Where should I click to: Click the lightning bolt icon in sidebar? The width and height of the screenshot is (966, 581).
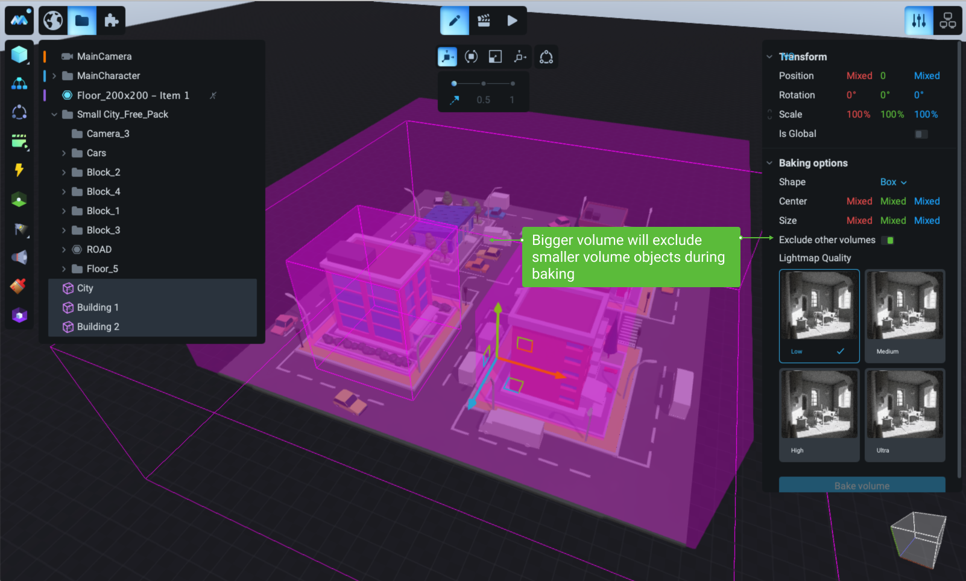point(19,170)
